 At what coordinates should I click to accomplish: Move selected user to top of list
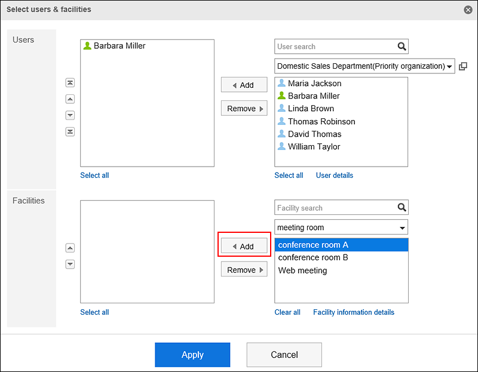70,82
